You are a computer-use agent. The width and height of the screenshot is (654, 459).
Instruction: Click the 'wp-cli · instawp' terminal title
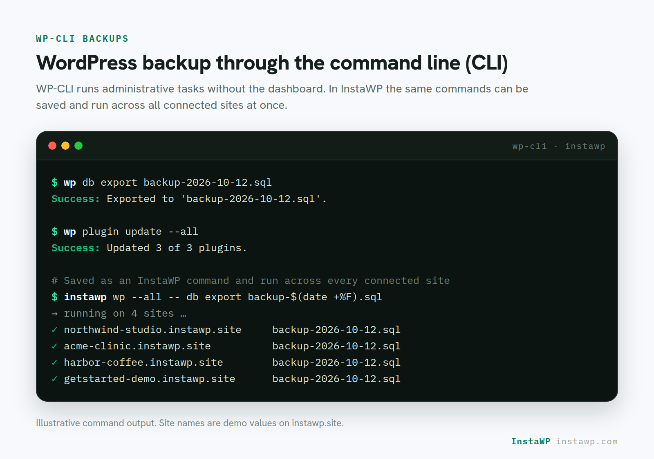point(558,146)
